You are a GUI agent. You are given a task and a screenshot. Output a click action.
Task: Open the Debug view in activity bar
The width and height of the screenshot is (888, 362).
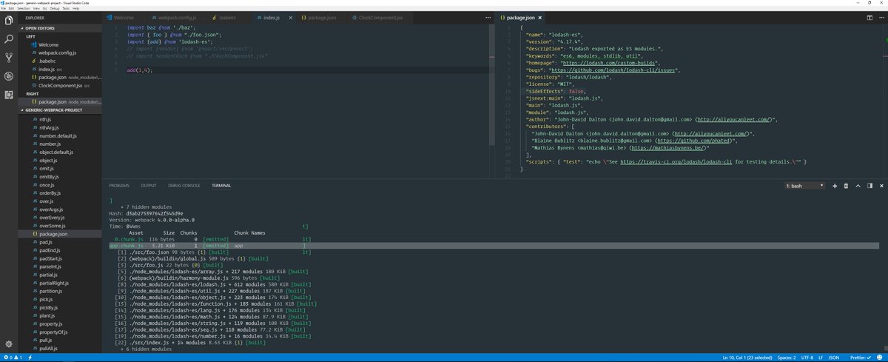pyautogui.click(x=8, y=76)
